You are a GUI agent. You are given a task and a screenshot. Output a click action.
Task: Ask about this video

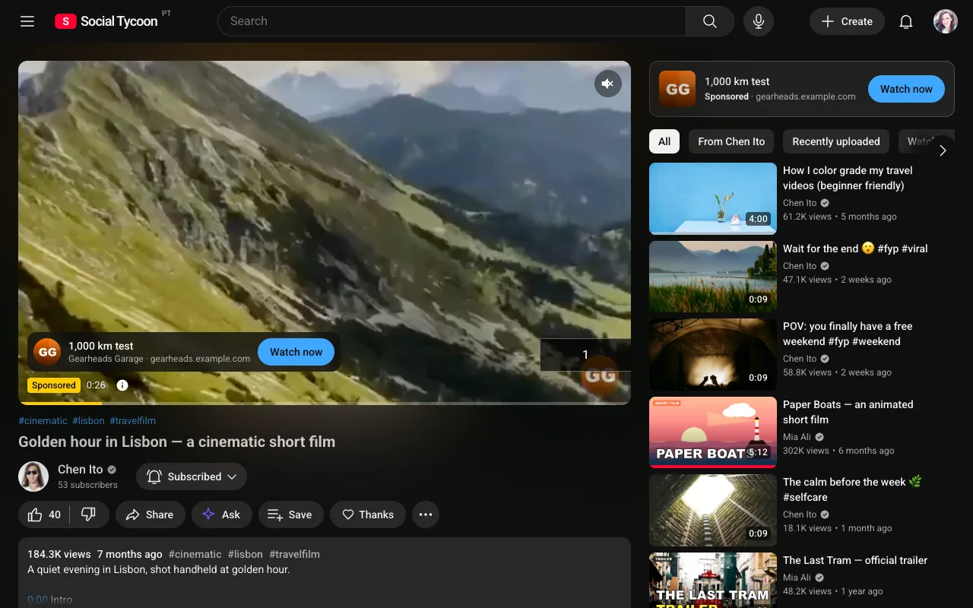[220, 515]
